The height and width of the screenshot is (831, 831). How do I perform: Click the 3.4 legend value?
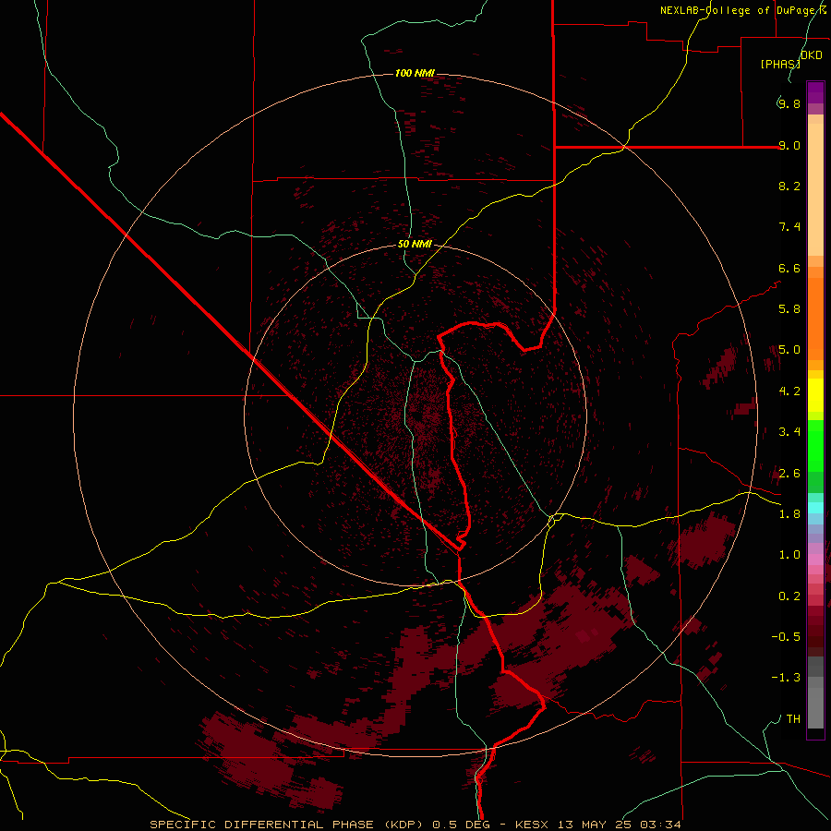tap(789, 432)
